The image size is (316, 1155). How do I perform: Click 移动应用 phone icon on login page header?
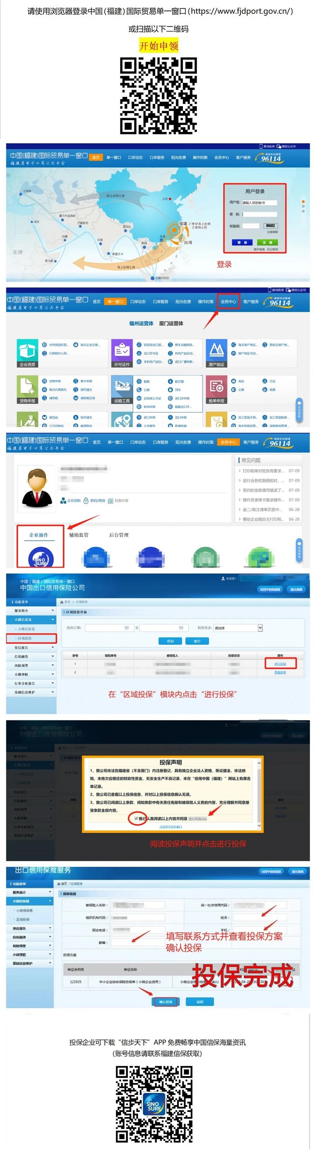(x=261, y=146)
